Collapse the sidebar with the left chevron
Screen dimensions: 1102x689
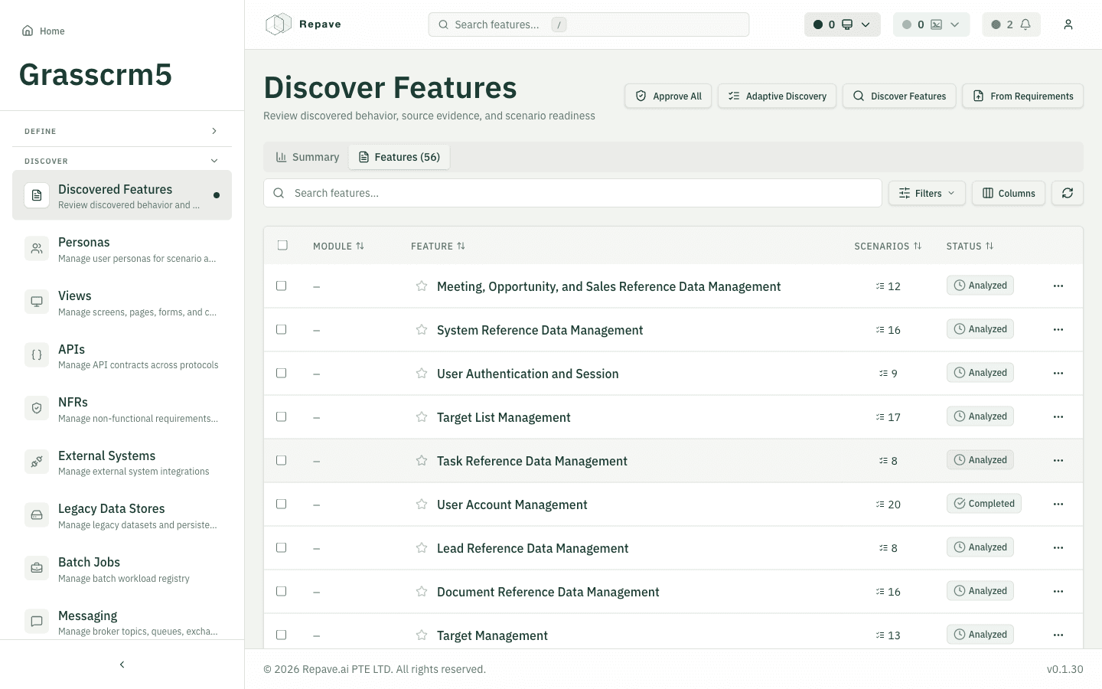pyautogui.click(x=122, y=665)
